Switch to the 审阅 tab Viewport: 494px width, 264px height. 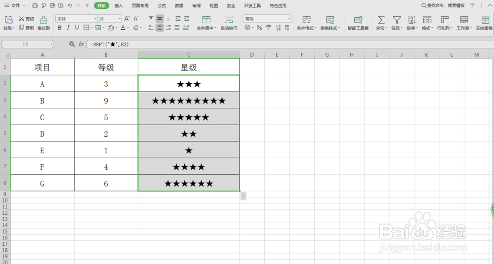point(196,5)
